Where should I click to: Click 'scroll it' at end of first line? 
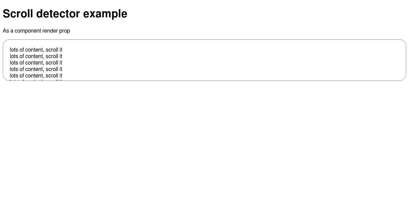click(x=54, y=50)
